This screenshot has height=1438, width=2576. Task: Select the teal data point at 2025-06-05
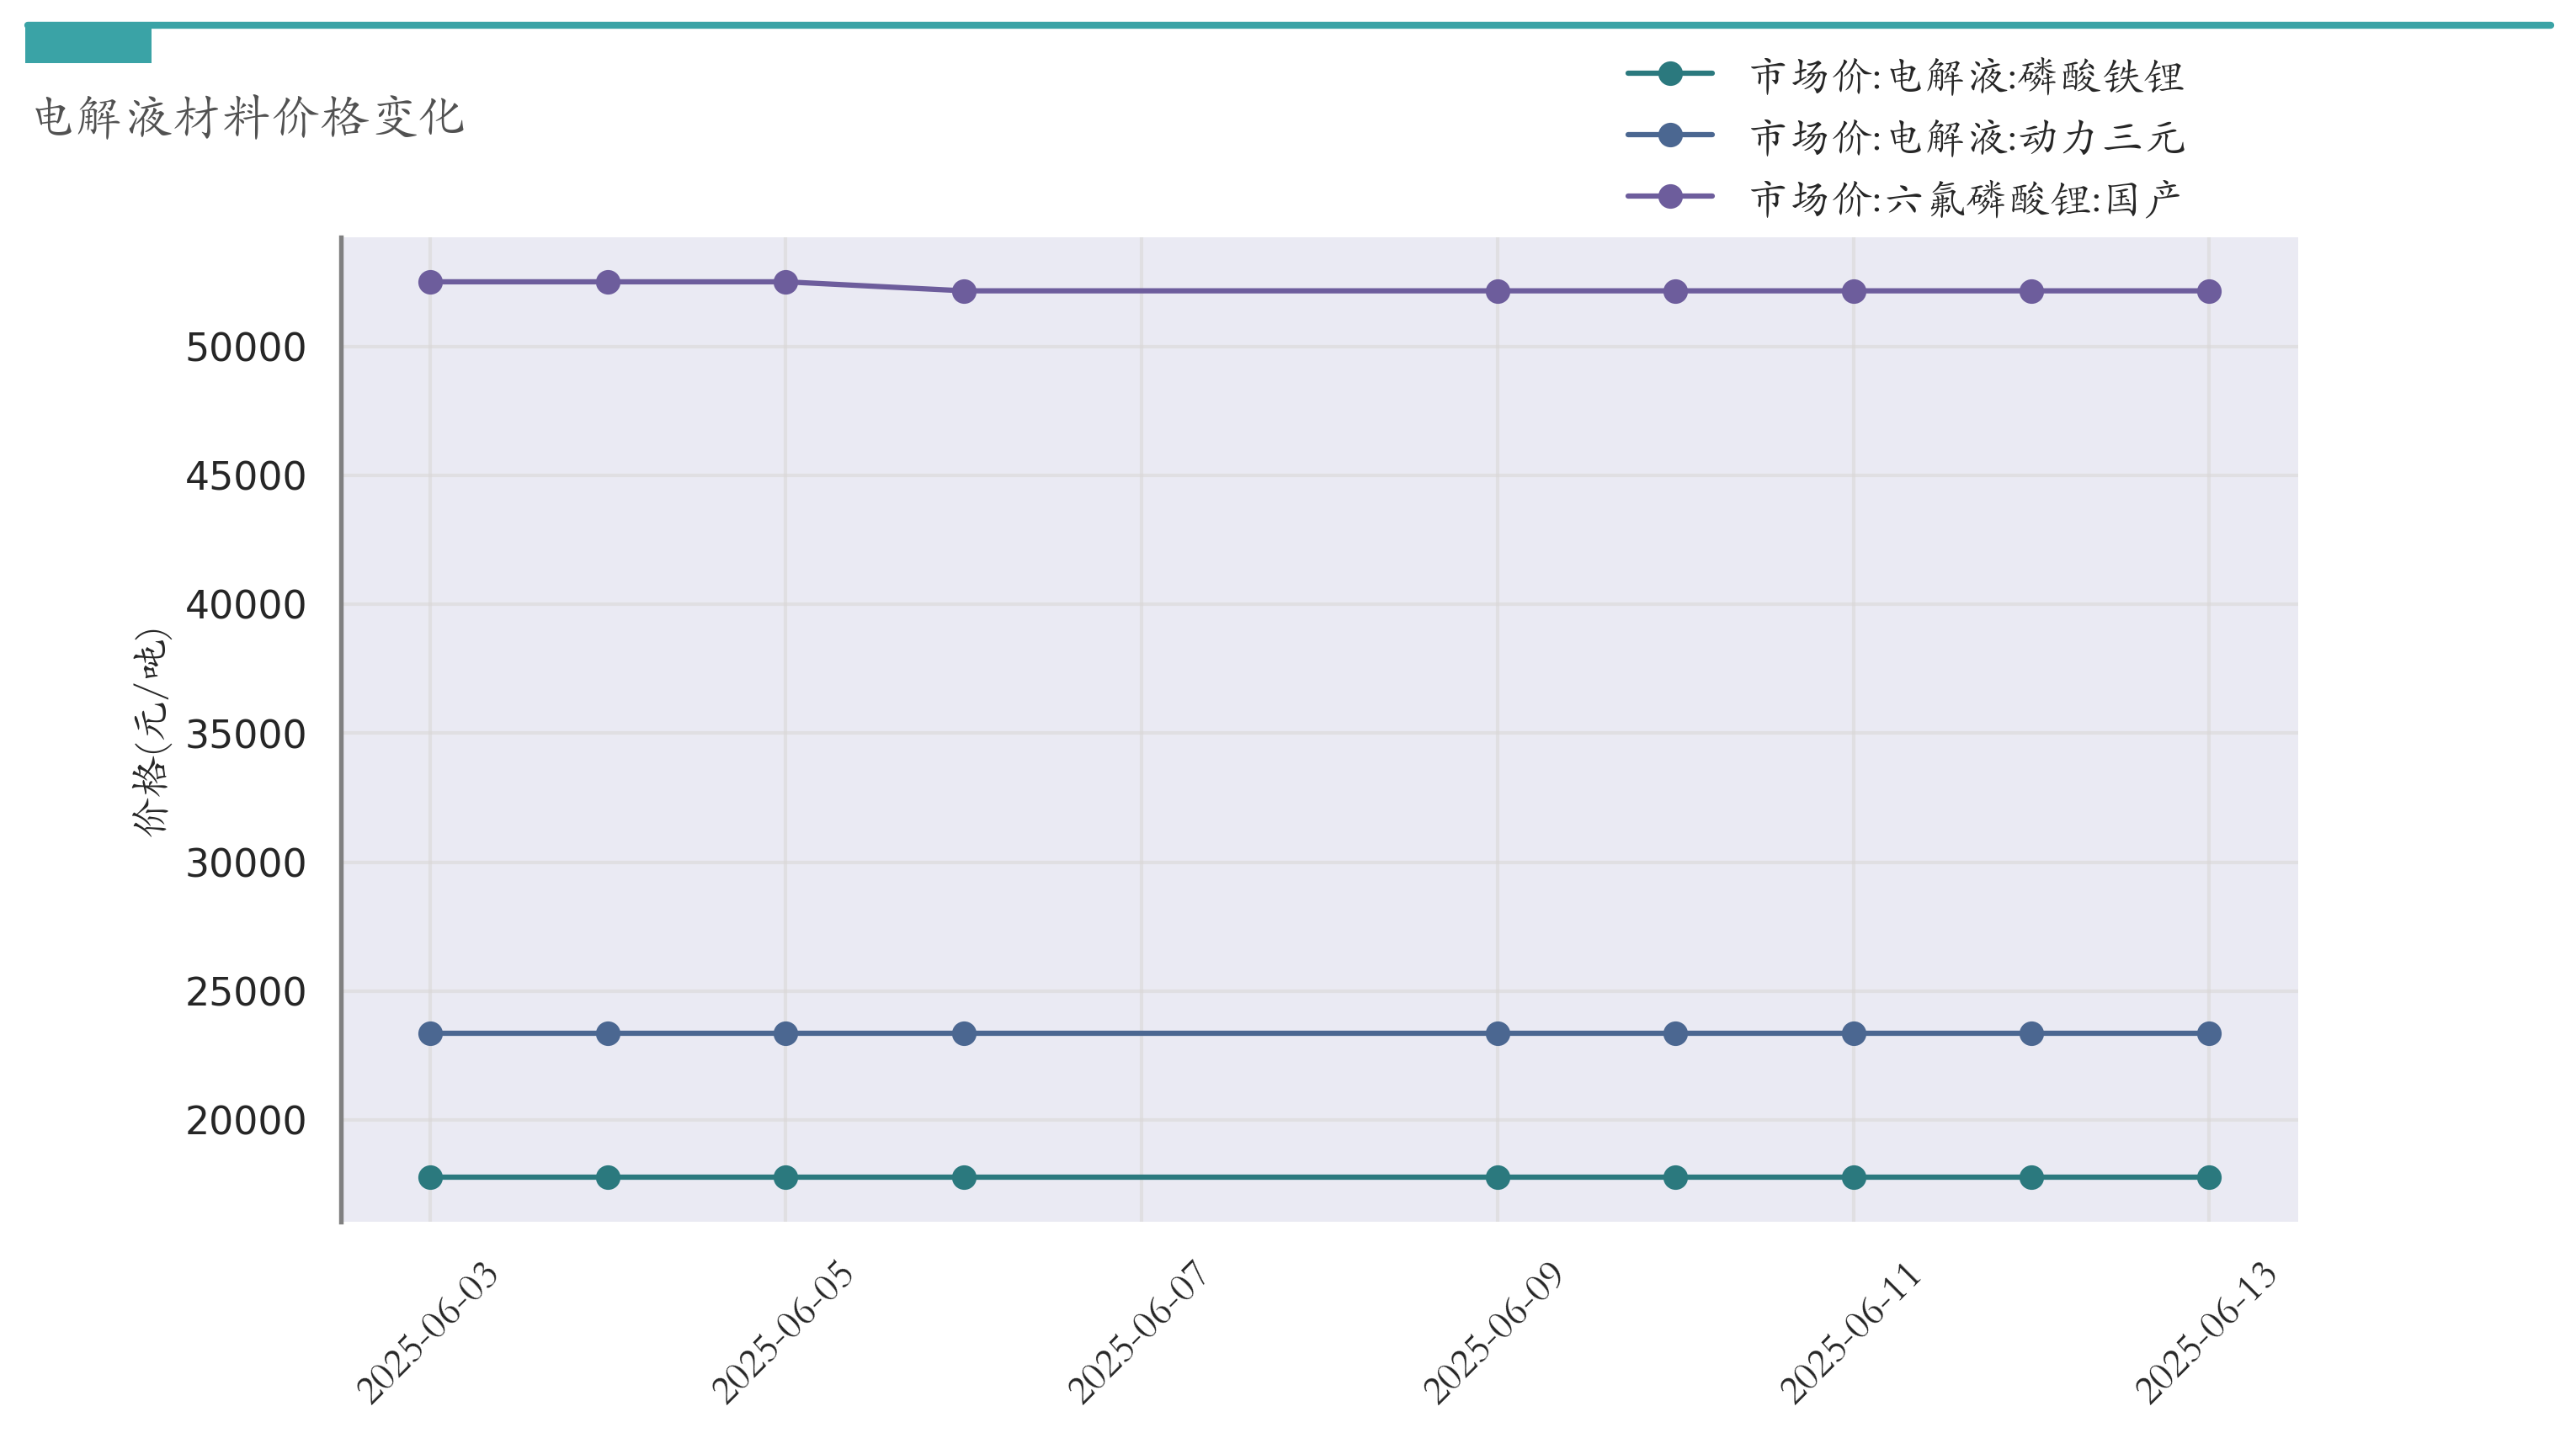pyautogui.click(x=786, y=1177)
